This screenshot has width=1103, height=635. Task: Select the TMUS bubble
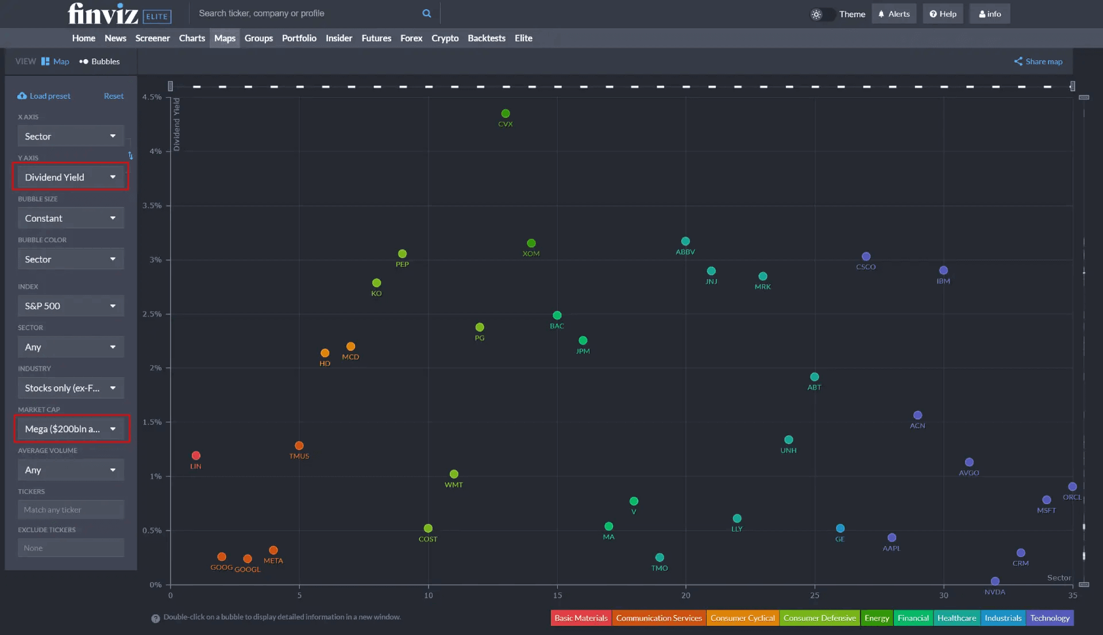click(x=299, y=446)
